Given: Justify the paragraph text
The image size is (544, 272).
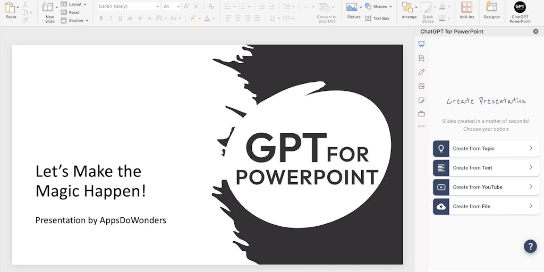Looking at the screenshot, I should tap(257, 18).
